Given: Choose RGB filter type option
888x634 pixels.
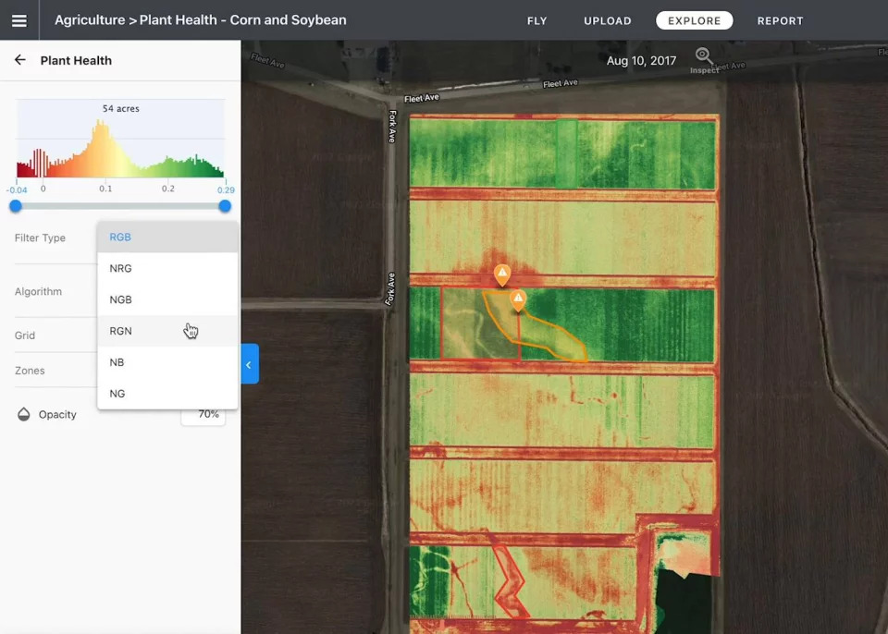Looking at the screenshot, I should coord(167,238).
